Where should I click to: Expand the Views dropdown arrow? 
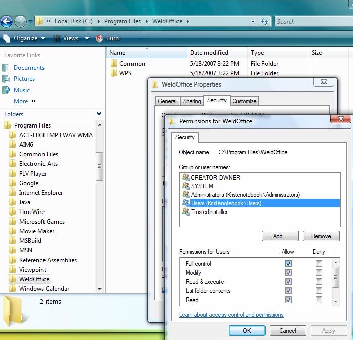[87, 38]
